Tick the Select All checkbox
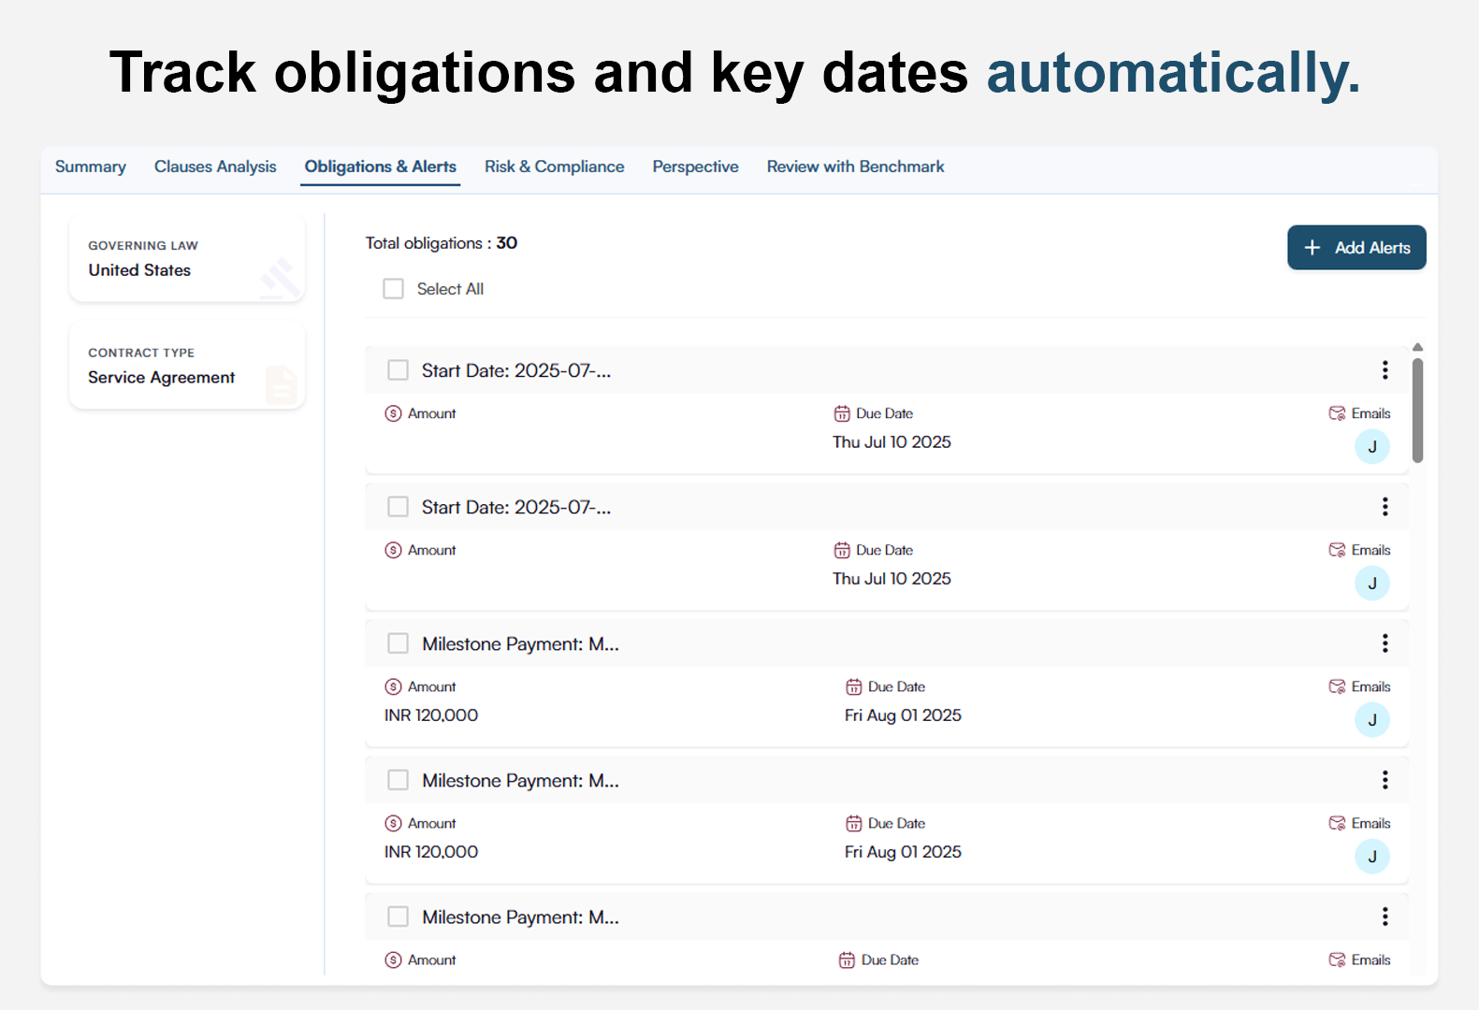Viewport: 1479px width, 1010px height. click(x=393, y=289)
